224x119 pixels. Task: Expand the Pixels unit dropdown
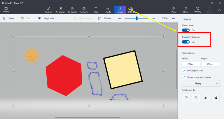(201, 83)
